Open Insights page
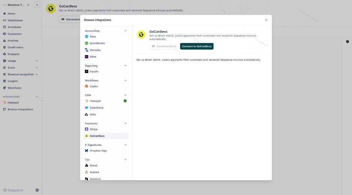This screenshot has width=352, height=195. pyautogui.click(x=13, y=81)
